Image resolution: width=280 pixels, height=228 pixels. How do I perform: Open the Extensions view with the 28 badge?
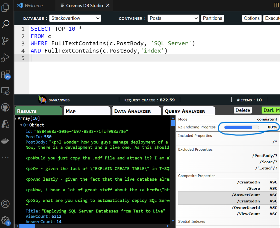pyautogui.click(x=5, y=74)
